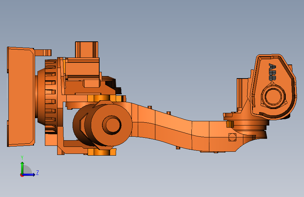Click the green Y axis arrow

coord(22,168)
